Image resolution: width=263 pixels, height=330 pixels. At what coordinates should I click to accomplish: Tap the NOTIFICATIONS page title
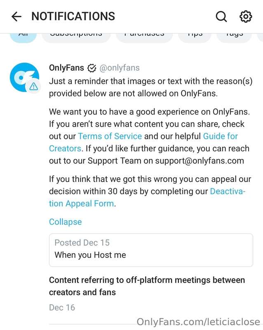pos(73,16)
